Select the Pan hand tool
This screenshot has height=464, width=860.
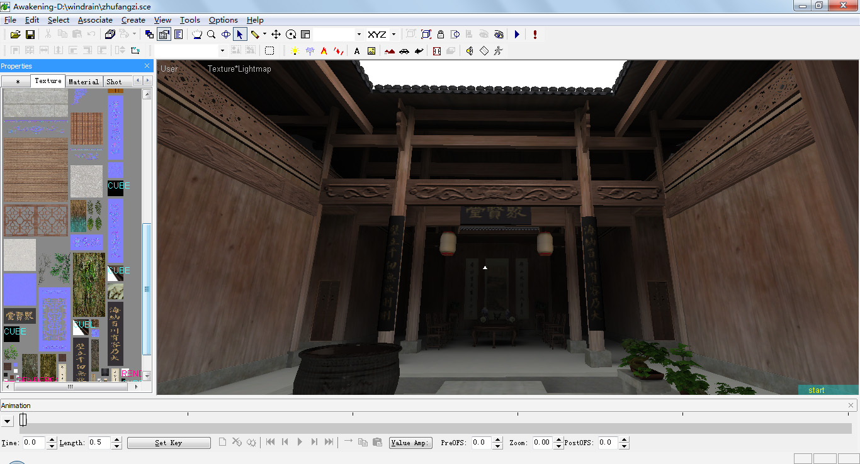(197, 34)
